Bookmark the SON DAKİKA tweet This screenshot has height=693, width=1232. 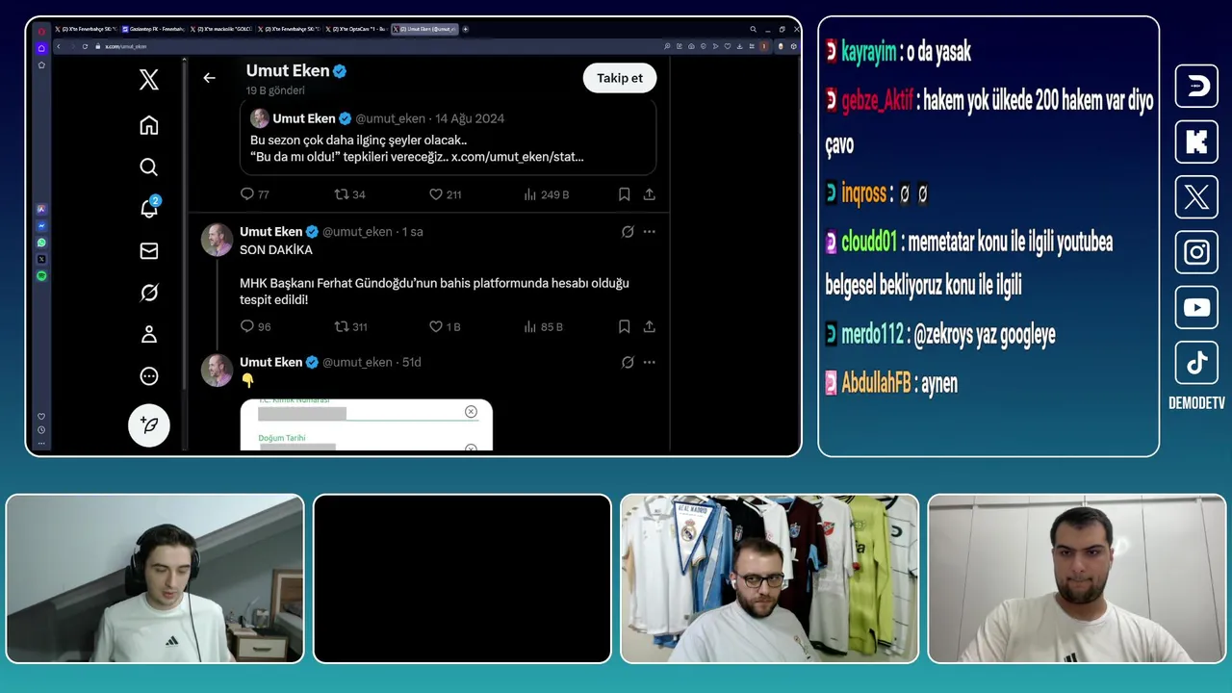[x=624, y=327]
